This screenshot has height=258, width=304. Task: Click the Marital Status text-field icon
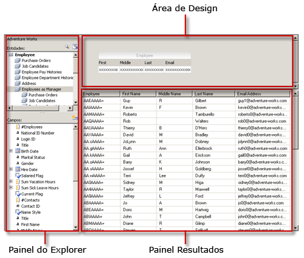(18, 157)
